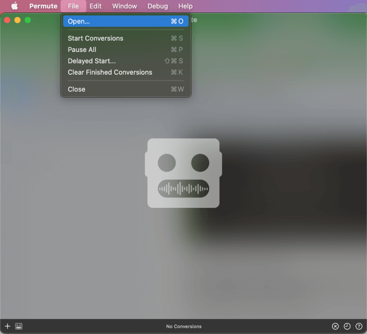Open the Permute application menu

[43, 6]
